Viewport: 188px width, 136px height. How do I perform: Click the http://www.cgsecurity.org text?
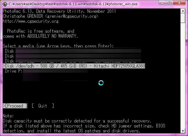(x=31, y=21)
